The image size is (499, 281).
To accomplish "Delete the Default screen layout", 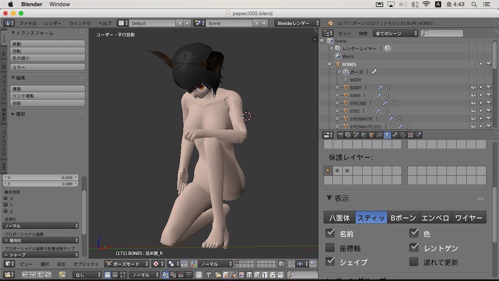I will point(188,23).
